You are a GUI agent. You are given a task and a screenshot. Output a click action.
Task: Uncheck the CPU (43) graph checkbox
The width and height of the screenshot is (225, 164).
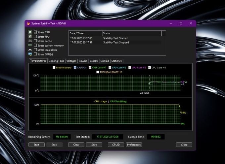pos(75,67)
